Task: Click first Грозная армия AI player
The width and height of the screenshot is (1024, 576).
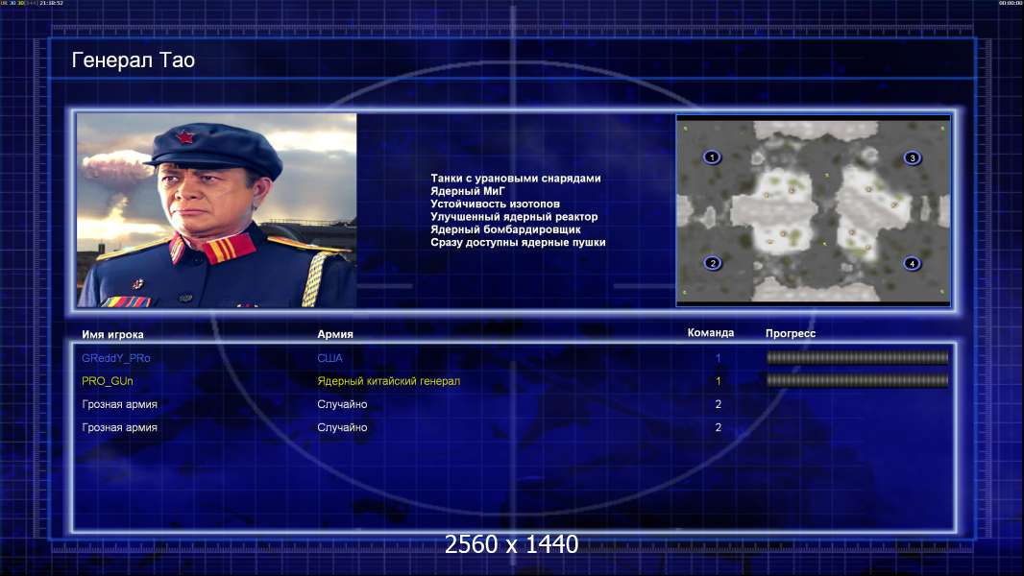Action: (x=119, y=404)
